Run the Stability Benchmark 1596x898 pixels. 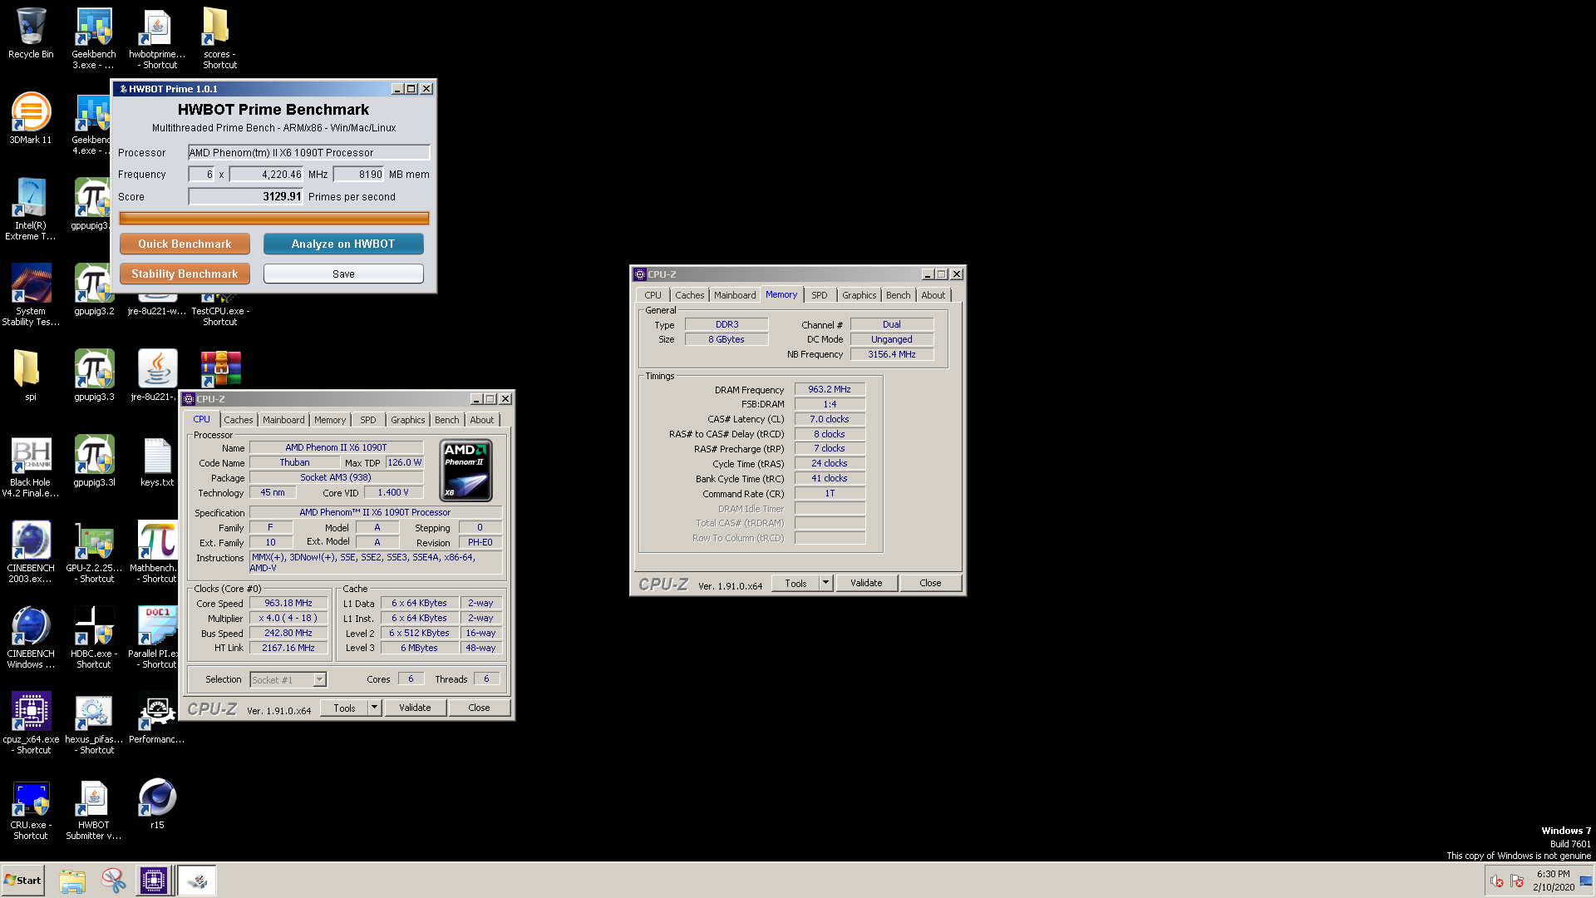click(185, 274)
